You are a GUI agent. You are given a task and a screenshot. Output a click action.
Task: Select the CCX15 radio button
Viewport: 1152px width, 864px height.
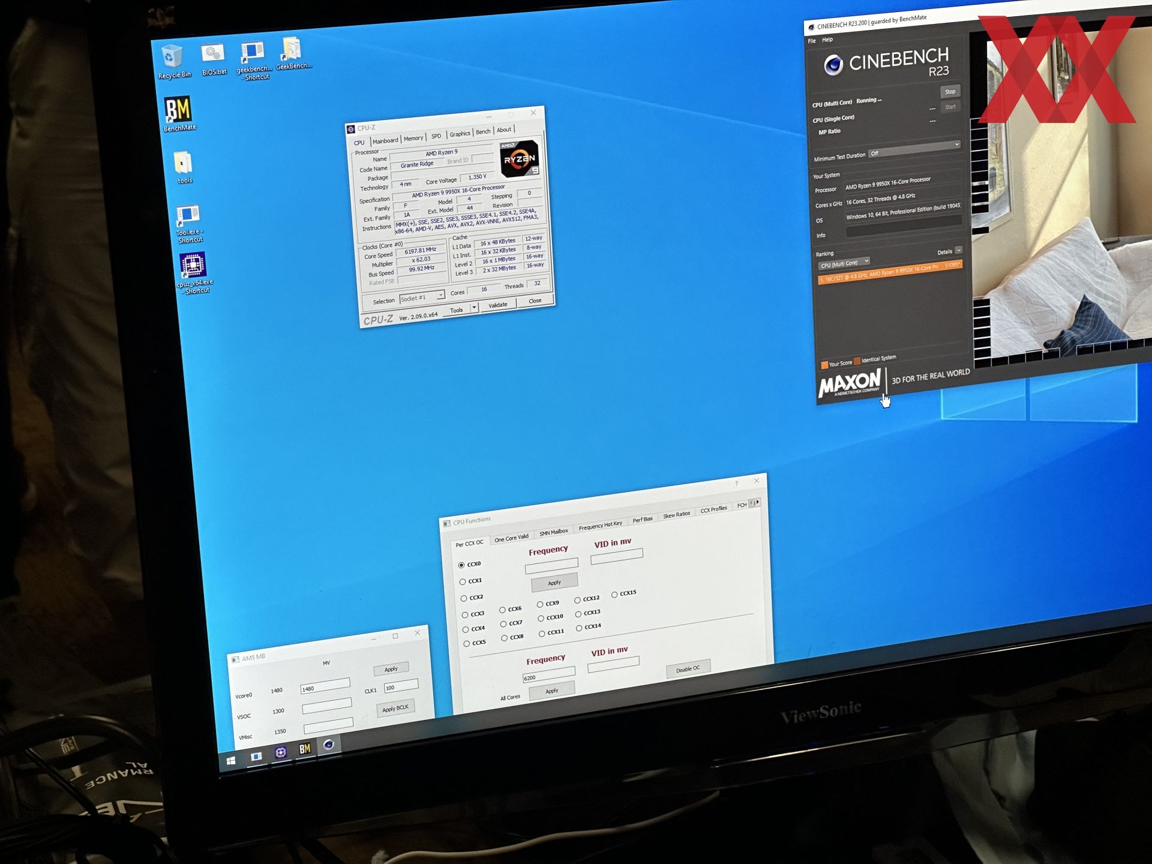tap(614, 595)
